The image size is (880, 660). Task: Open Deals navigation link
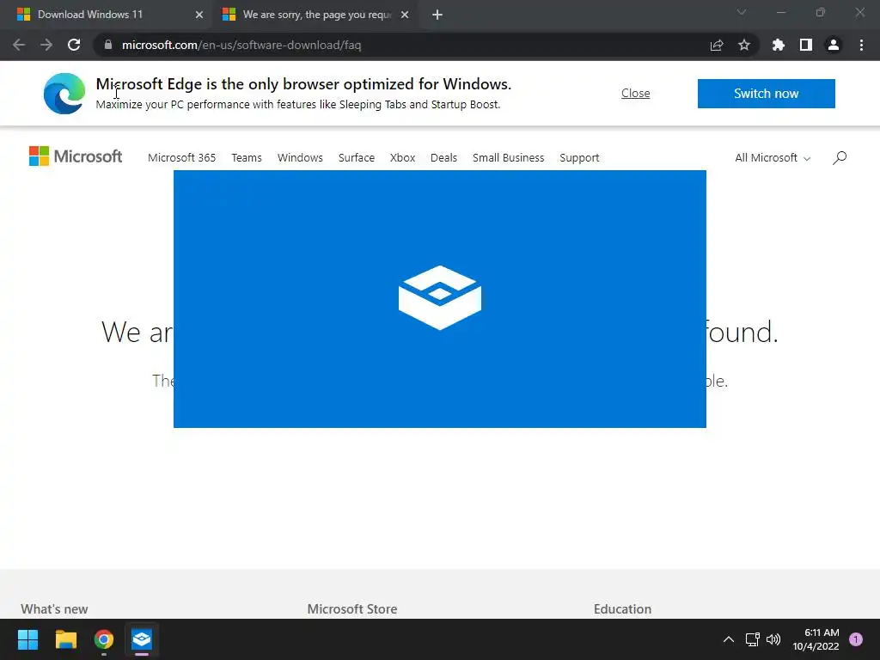tap(443, 158)
